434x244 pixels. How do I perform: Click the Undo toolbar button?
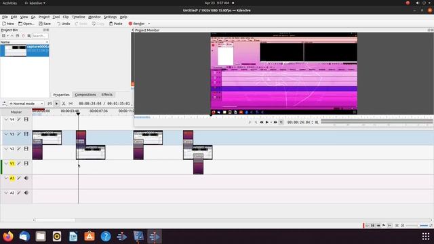coord(63,24)
